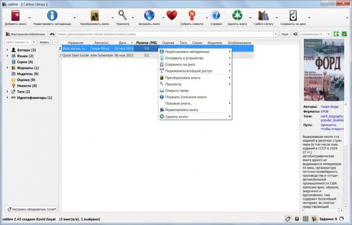The height and width of the screenshot is (225, 352).
Task: Sort by the Размер (МБ) column header
Action: [147, 43]
